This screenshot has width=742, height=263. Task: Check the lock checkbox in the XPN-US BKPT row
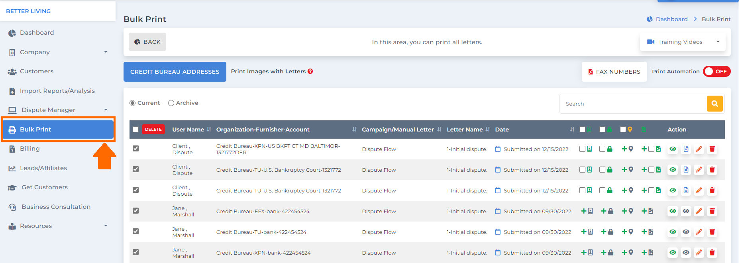(602, 149)
